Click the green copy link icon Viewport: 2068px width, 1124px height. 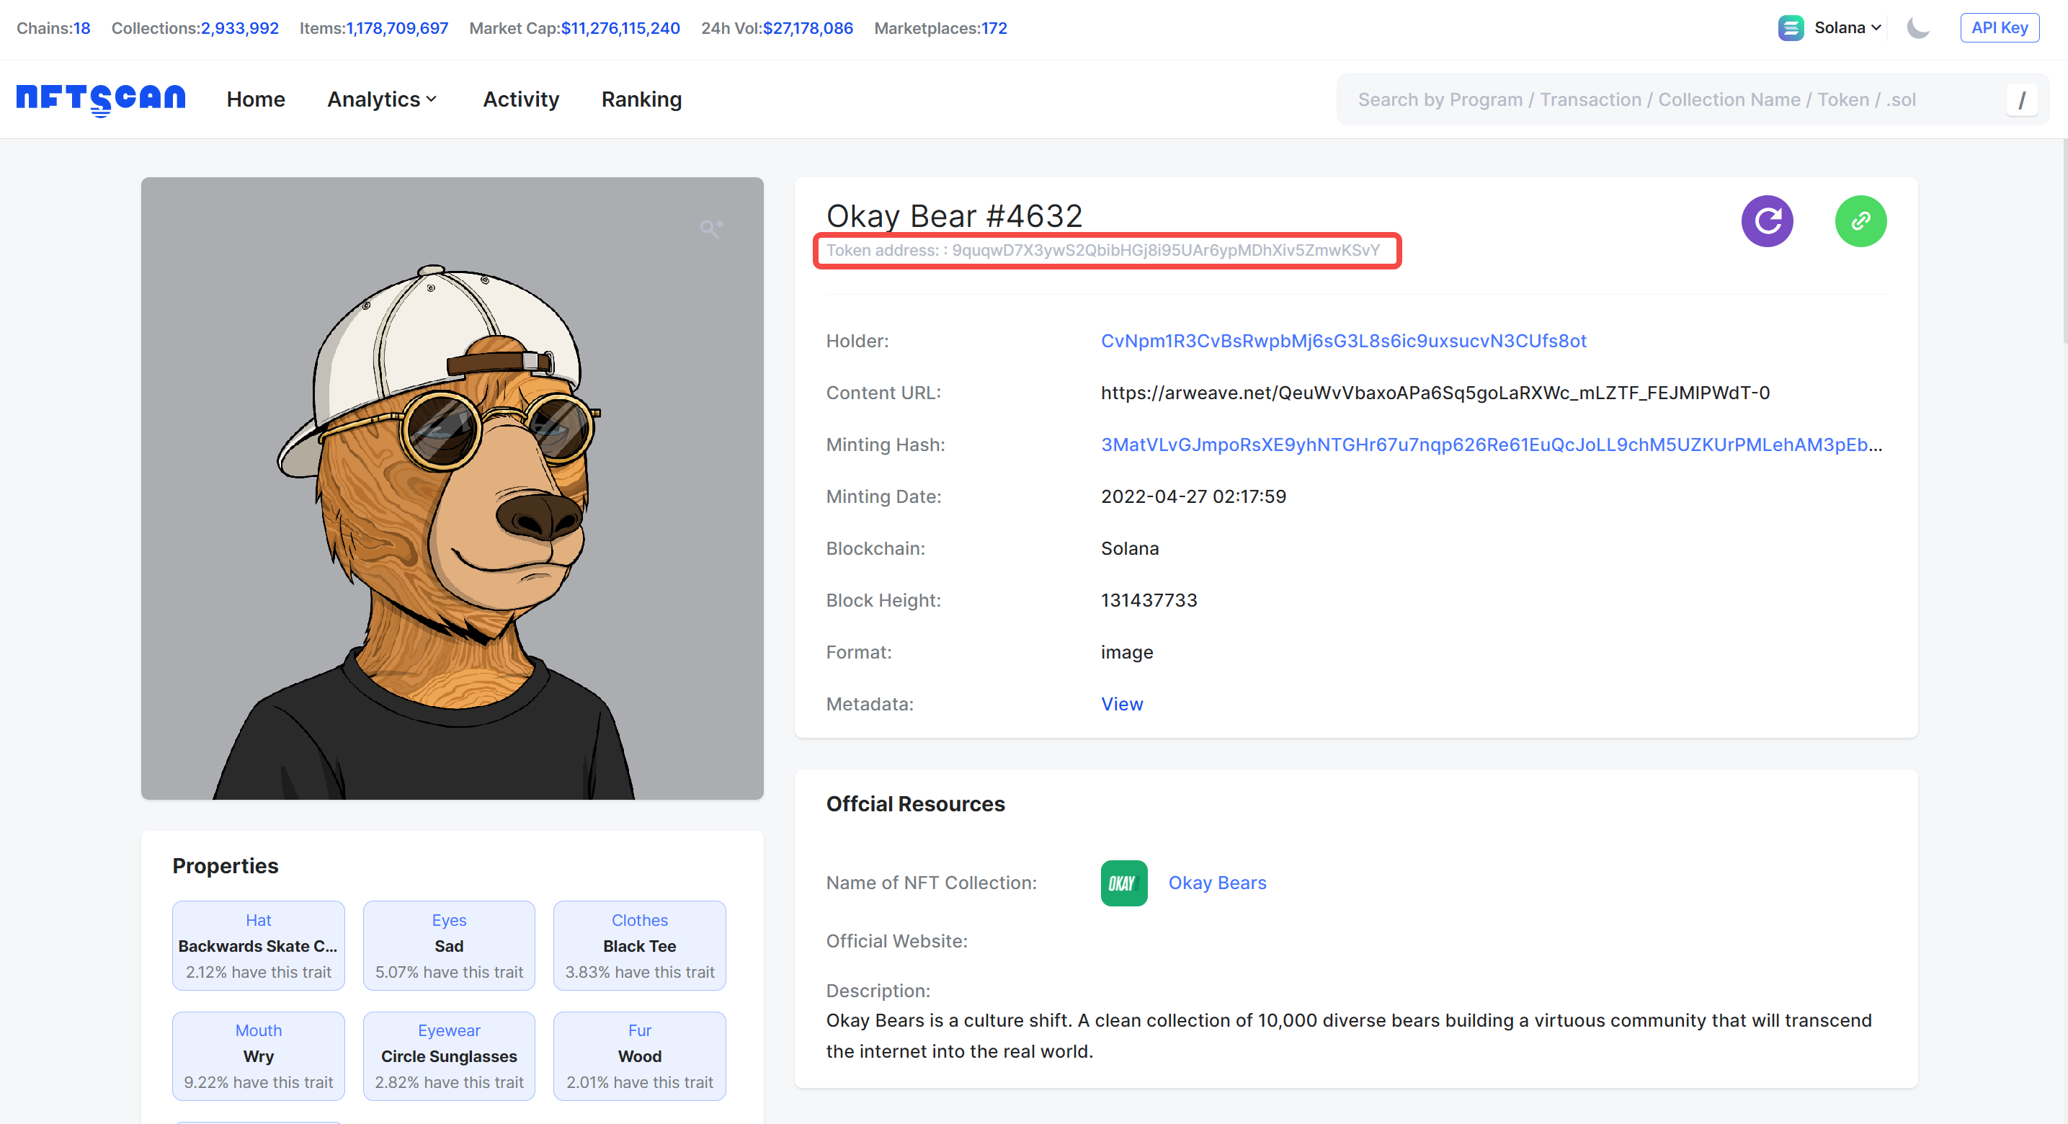[1860, 220]
